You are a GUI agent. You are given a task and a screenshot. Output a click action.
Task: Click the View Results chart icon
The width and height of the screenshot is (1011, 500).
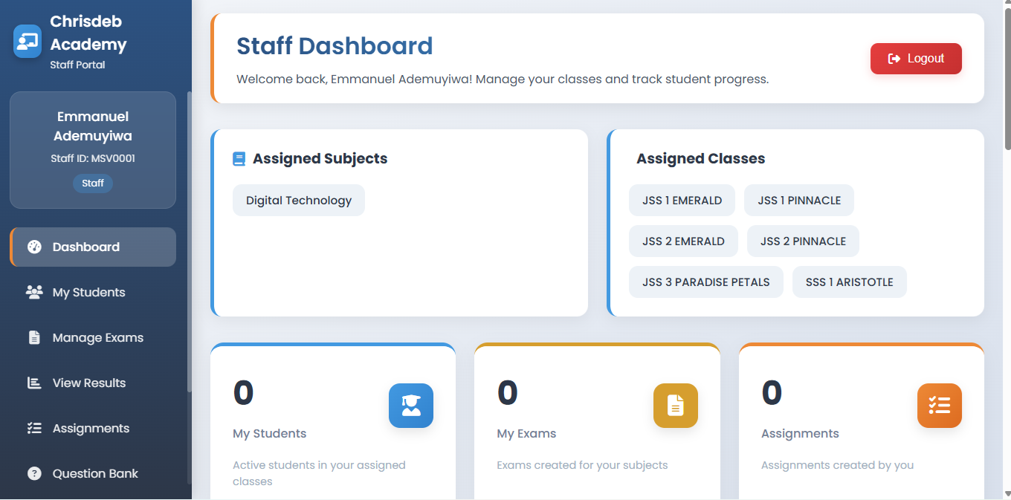point(33,383)
